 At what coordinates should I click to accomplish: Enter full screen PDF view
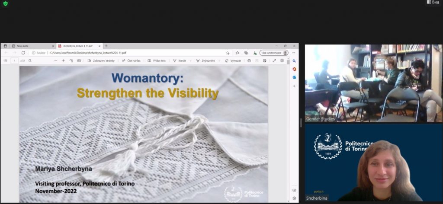274,61
